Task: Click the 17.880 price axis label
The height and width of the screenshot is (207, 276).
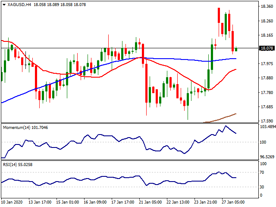Action: click(x=267, y=78)
